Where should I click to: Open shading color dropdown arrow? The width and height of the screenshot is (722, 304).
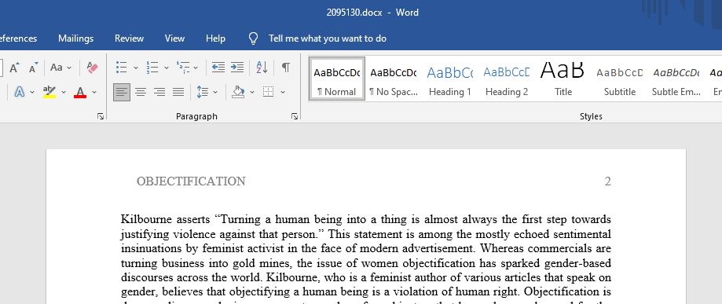click(x=252, y=92)
